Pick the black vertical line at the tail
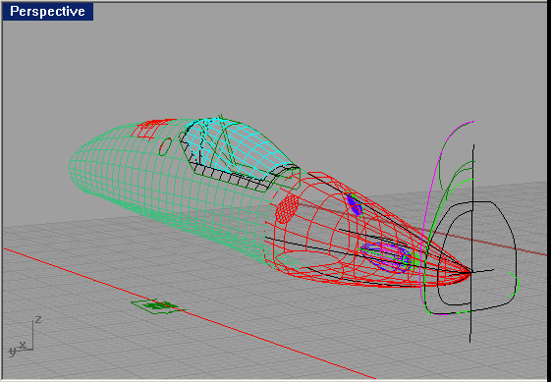The image size is (551, 382). tap(471, 243)
